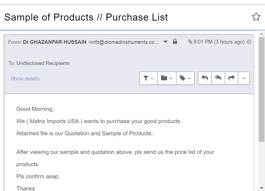Click the scrollbar up arrow

pyautogui.click(x=261, y=34)
